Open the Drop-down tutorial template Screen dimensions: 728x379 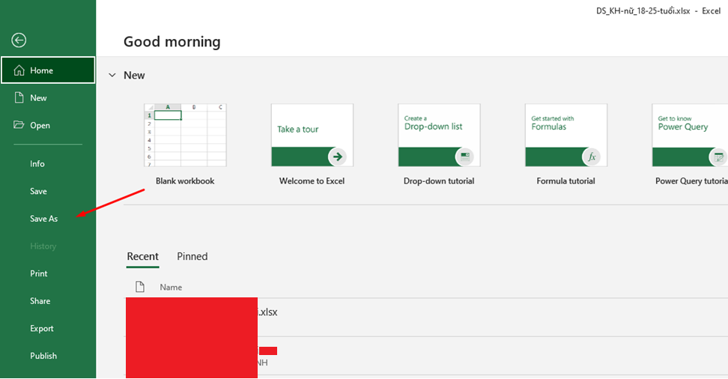439,136
